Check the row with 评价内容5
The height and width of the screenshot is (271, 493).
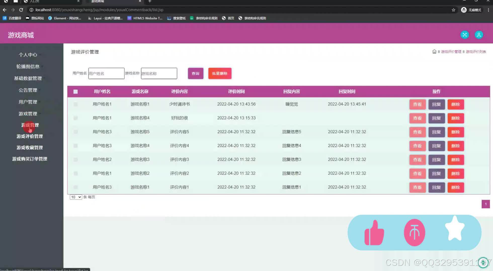pos(75,132)
